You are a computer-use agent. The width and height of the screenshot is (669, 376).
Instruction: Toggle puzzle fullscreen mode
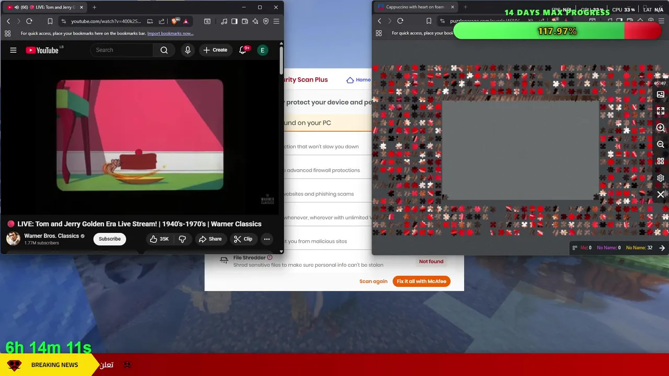pos(661,111)
